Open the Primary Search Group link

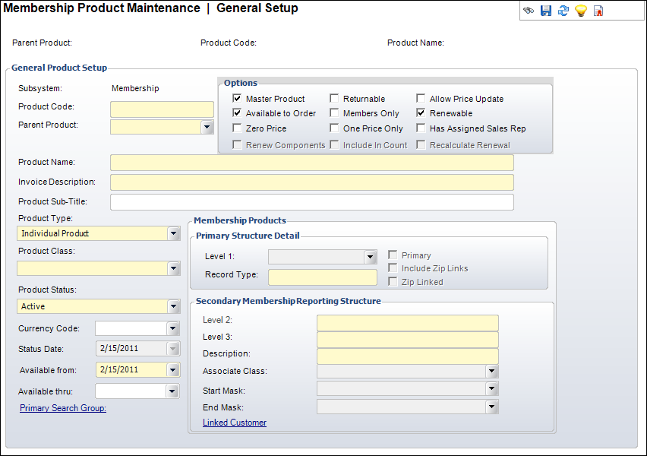63,408
